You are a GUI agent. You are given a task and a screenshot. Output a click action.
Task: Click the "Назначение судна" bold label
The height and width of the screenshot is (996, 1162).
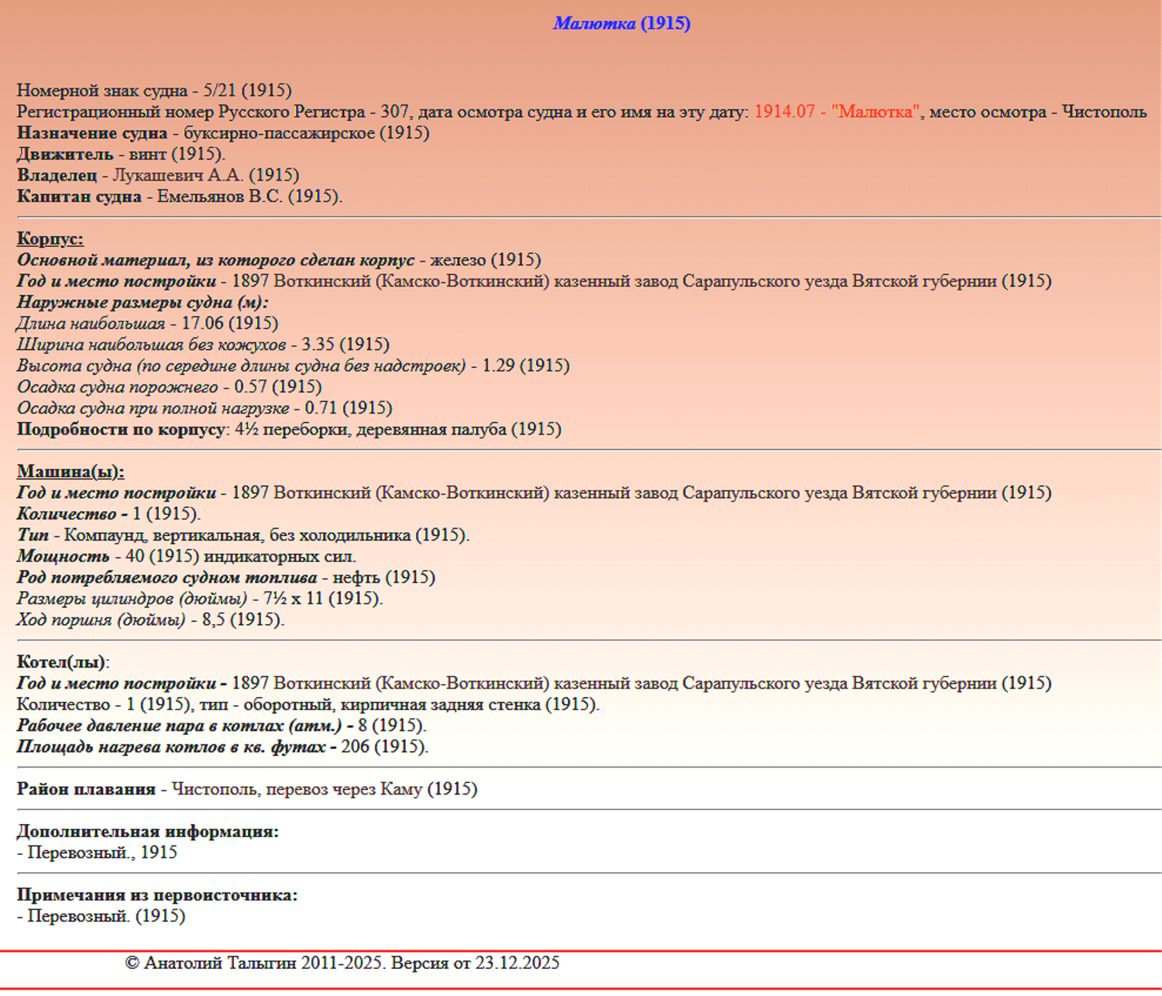click(92, 132)
